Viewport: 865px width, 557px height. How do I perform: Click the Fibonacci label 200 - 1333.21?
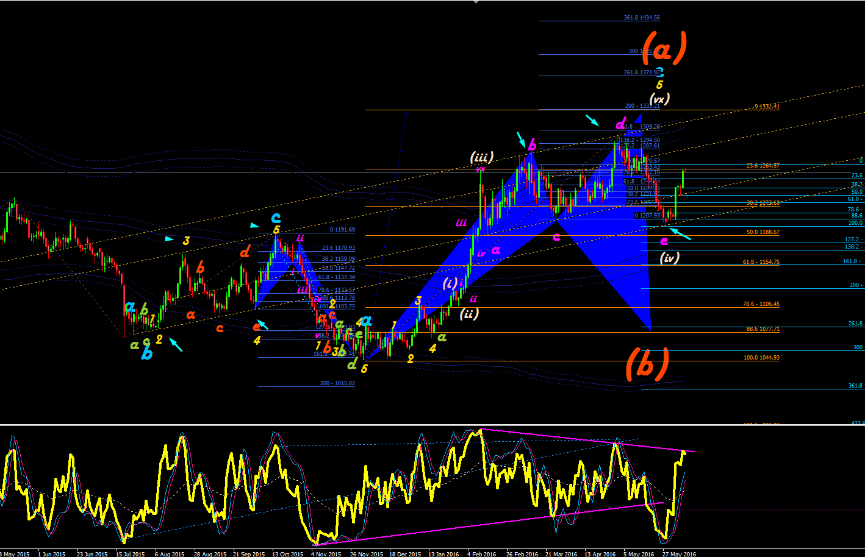(x=642, y=106)
